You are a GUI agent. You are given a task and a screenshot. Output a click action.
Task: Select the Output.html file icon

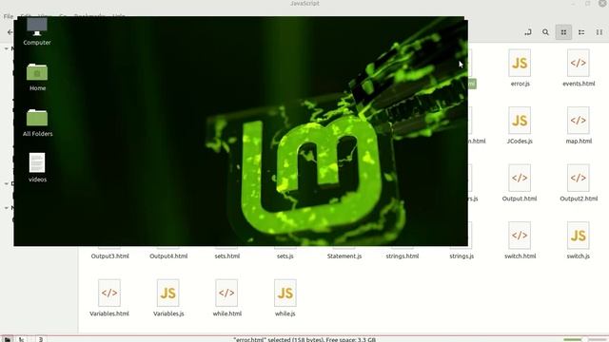tap(520, 178)
